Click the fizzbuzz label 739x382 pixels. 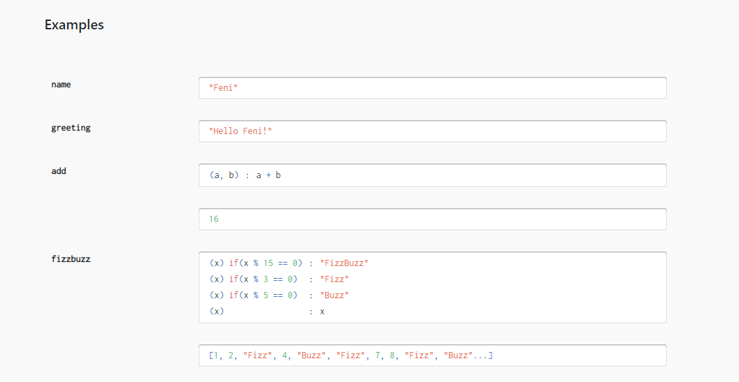(71, 259)
